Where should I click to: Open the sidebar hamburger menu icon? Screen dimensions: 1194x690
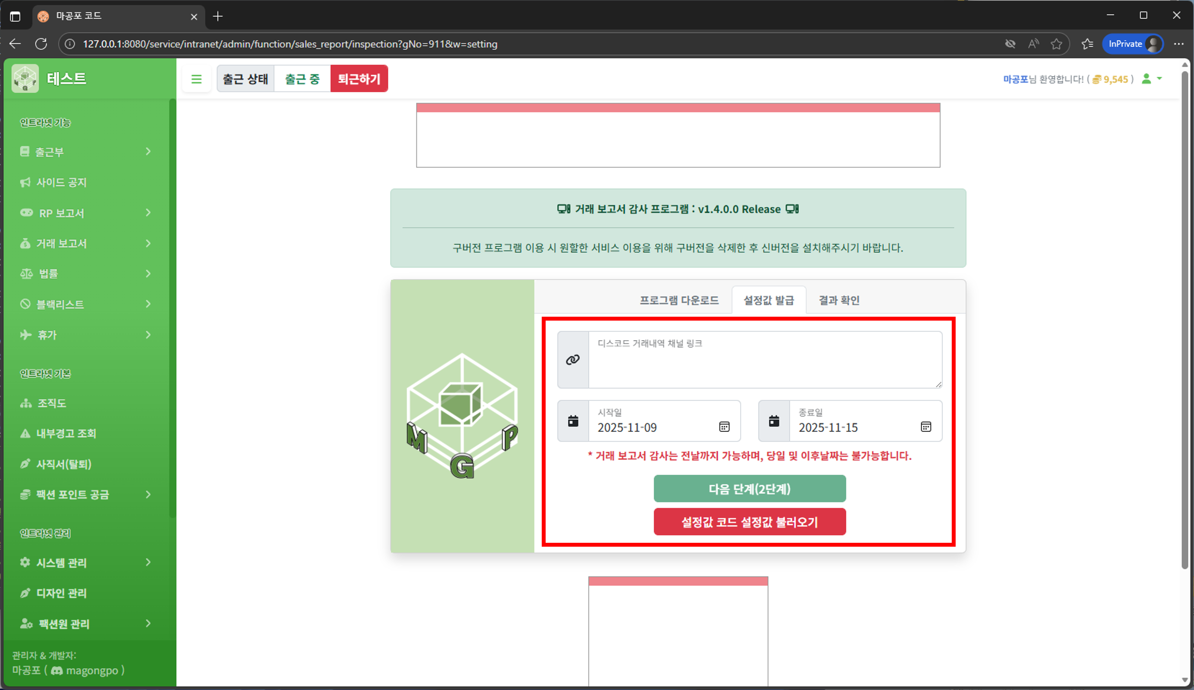point(197,79)
